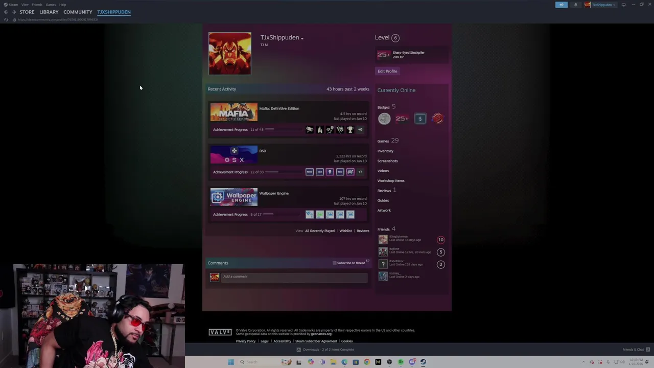Select the red 25+ badge in Badges row

(402, 119)
